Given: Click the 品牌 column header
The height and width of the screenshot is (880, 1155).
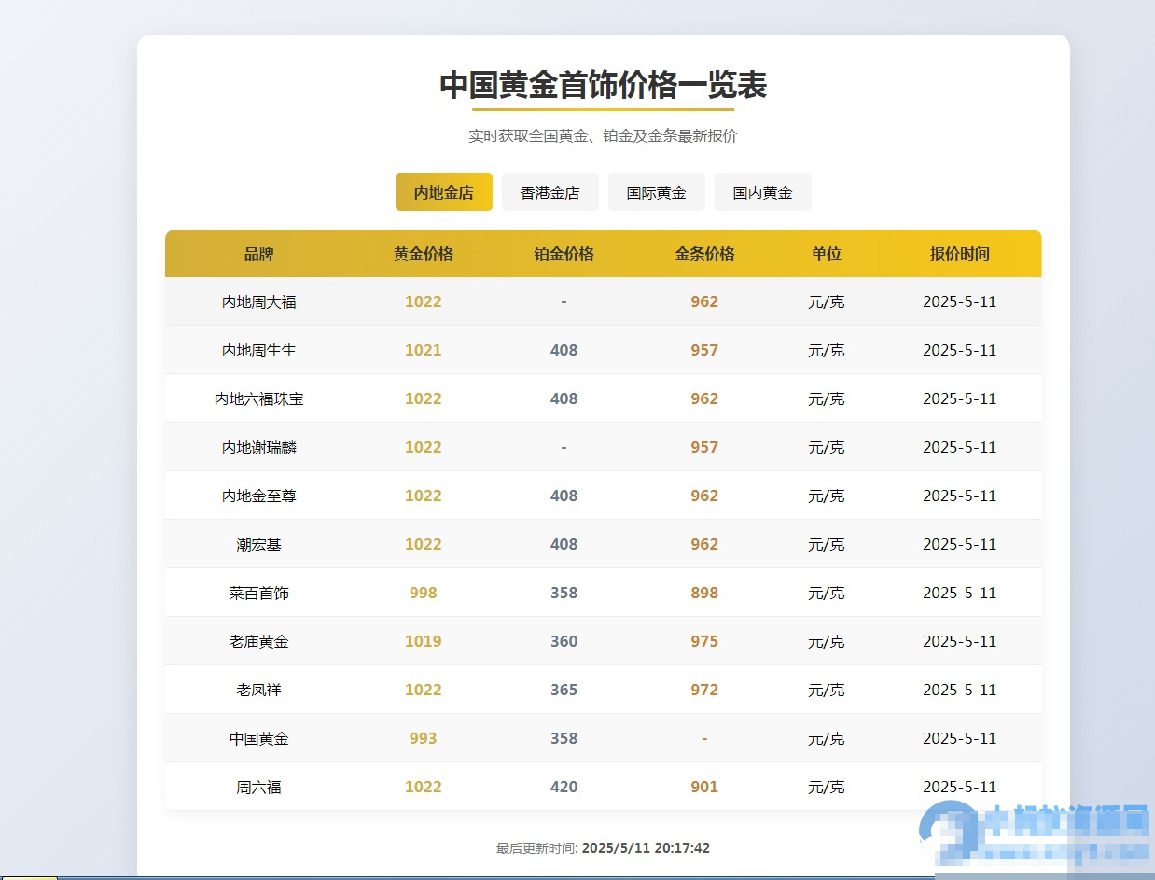Looking at the screenshot, I should [258, 254].
